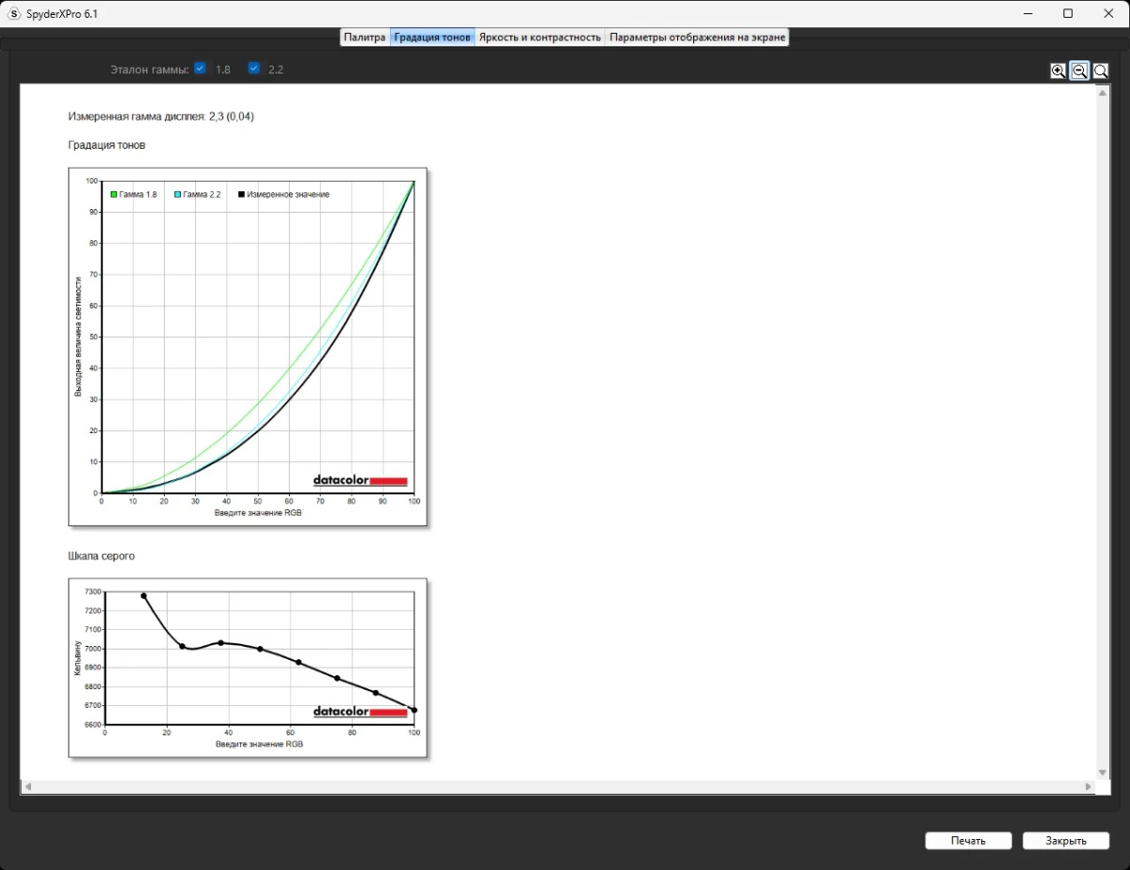Image resolution: width=1130 pixels, height=870 pixels.
Task: Maximize the SpyderXPro window
Action: (x=1068, y=13)
